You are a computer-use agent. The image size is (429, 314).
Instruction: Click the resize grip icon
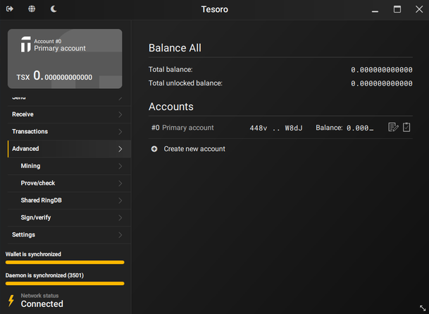pos(422,308)
